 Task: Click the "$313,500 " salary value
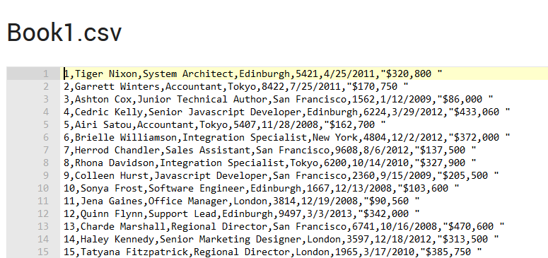pyautogui.click(x=468, y=239)
